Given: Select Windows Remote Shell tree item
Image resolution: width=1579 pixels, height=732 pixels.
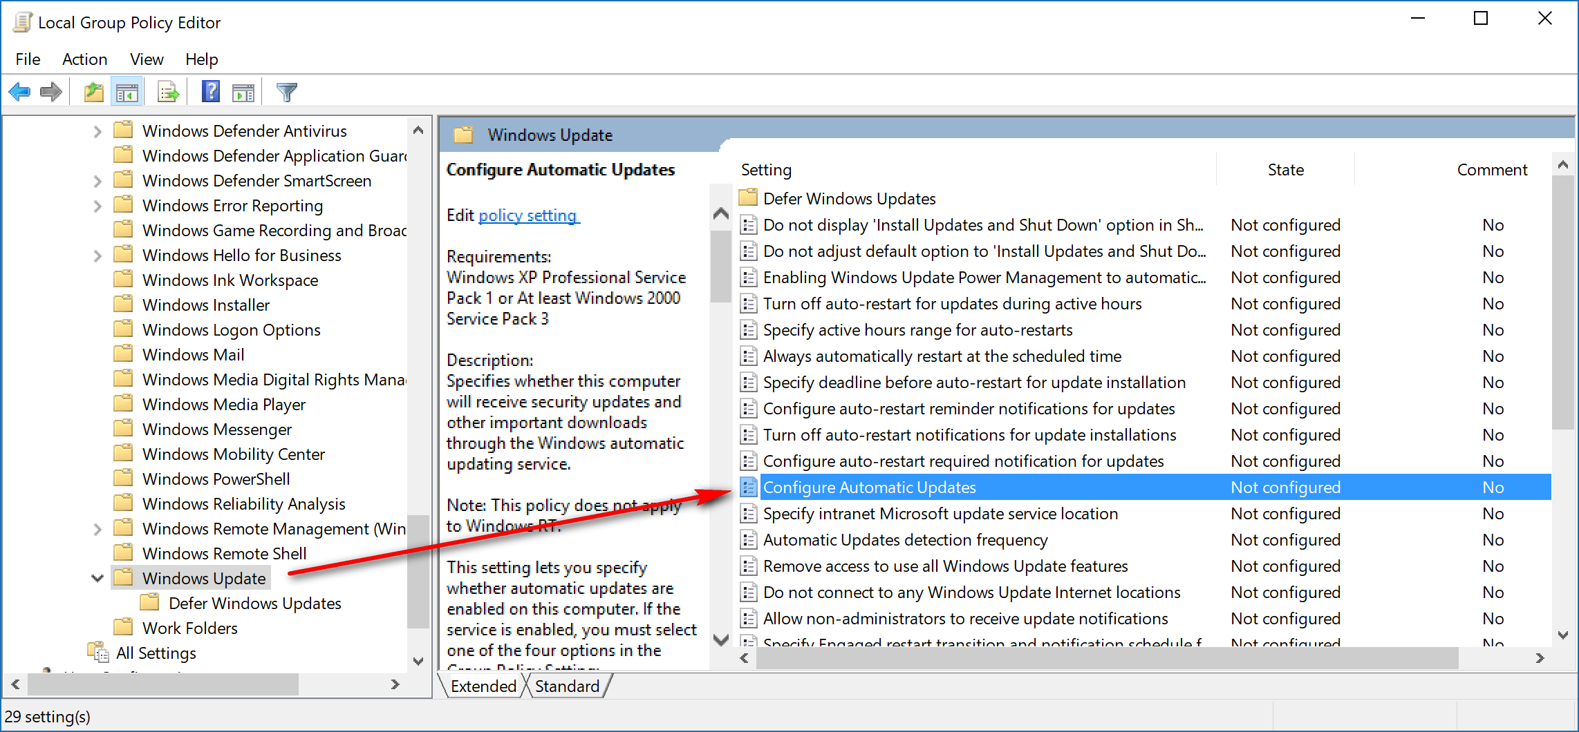Looking at the screenshot, I should (x=224, y=553).
